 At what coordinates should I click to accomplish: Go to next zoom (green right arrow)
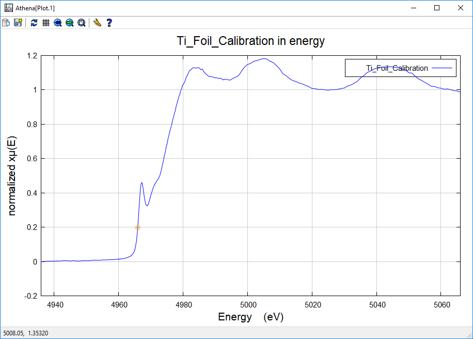pos(69,23)
